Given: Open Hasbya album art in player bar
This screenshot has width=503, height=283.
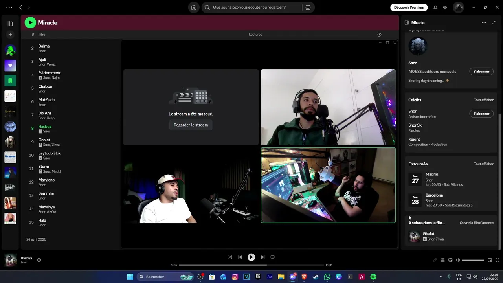Looking at the screenshot, I should [x=11, y=260].
